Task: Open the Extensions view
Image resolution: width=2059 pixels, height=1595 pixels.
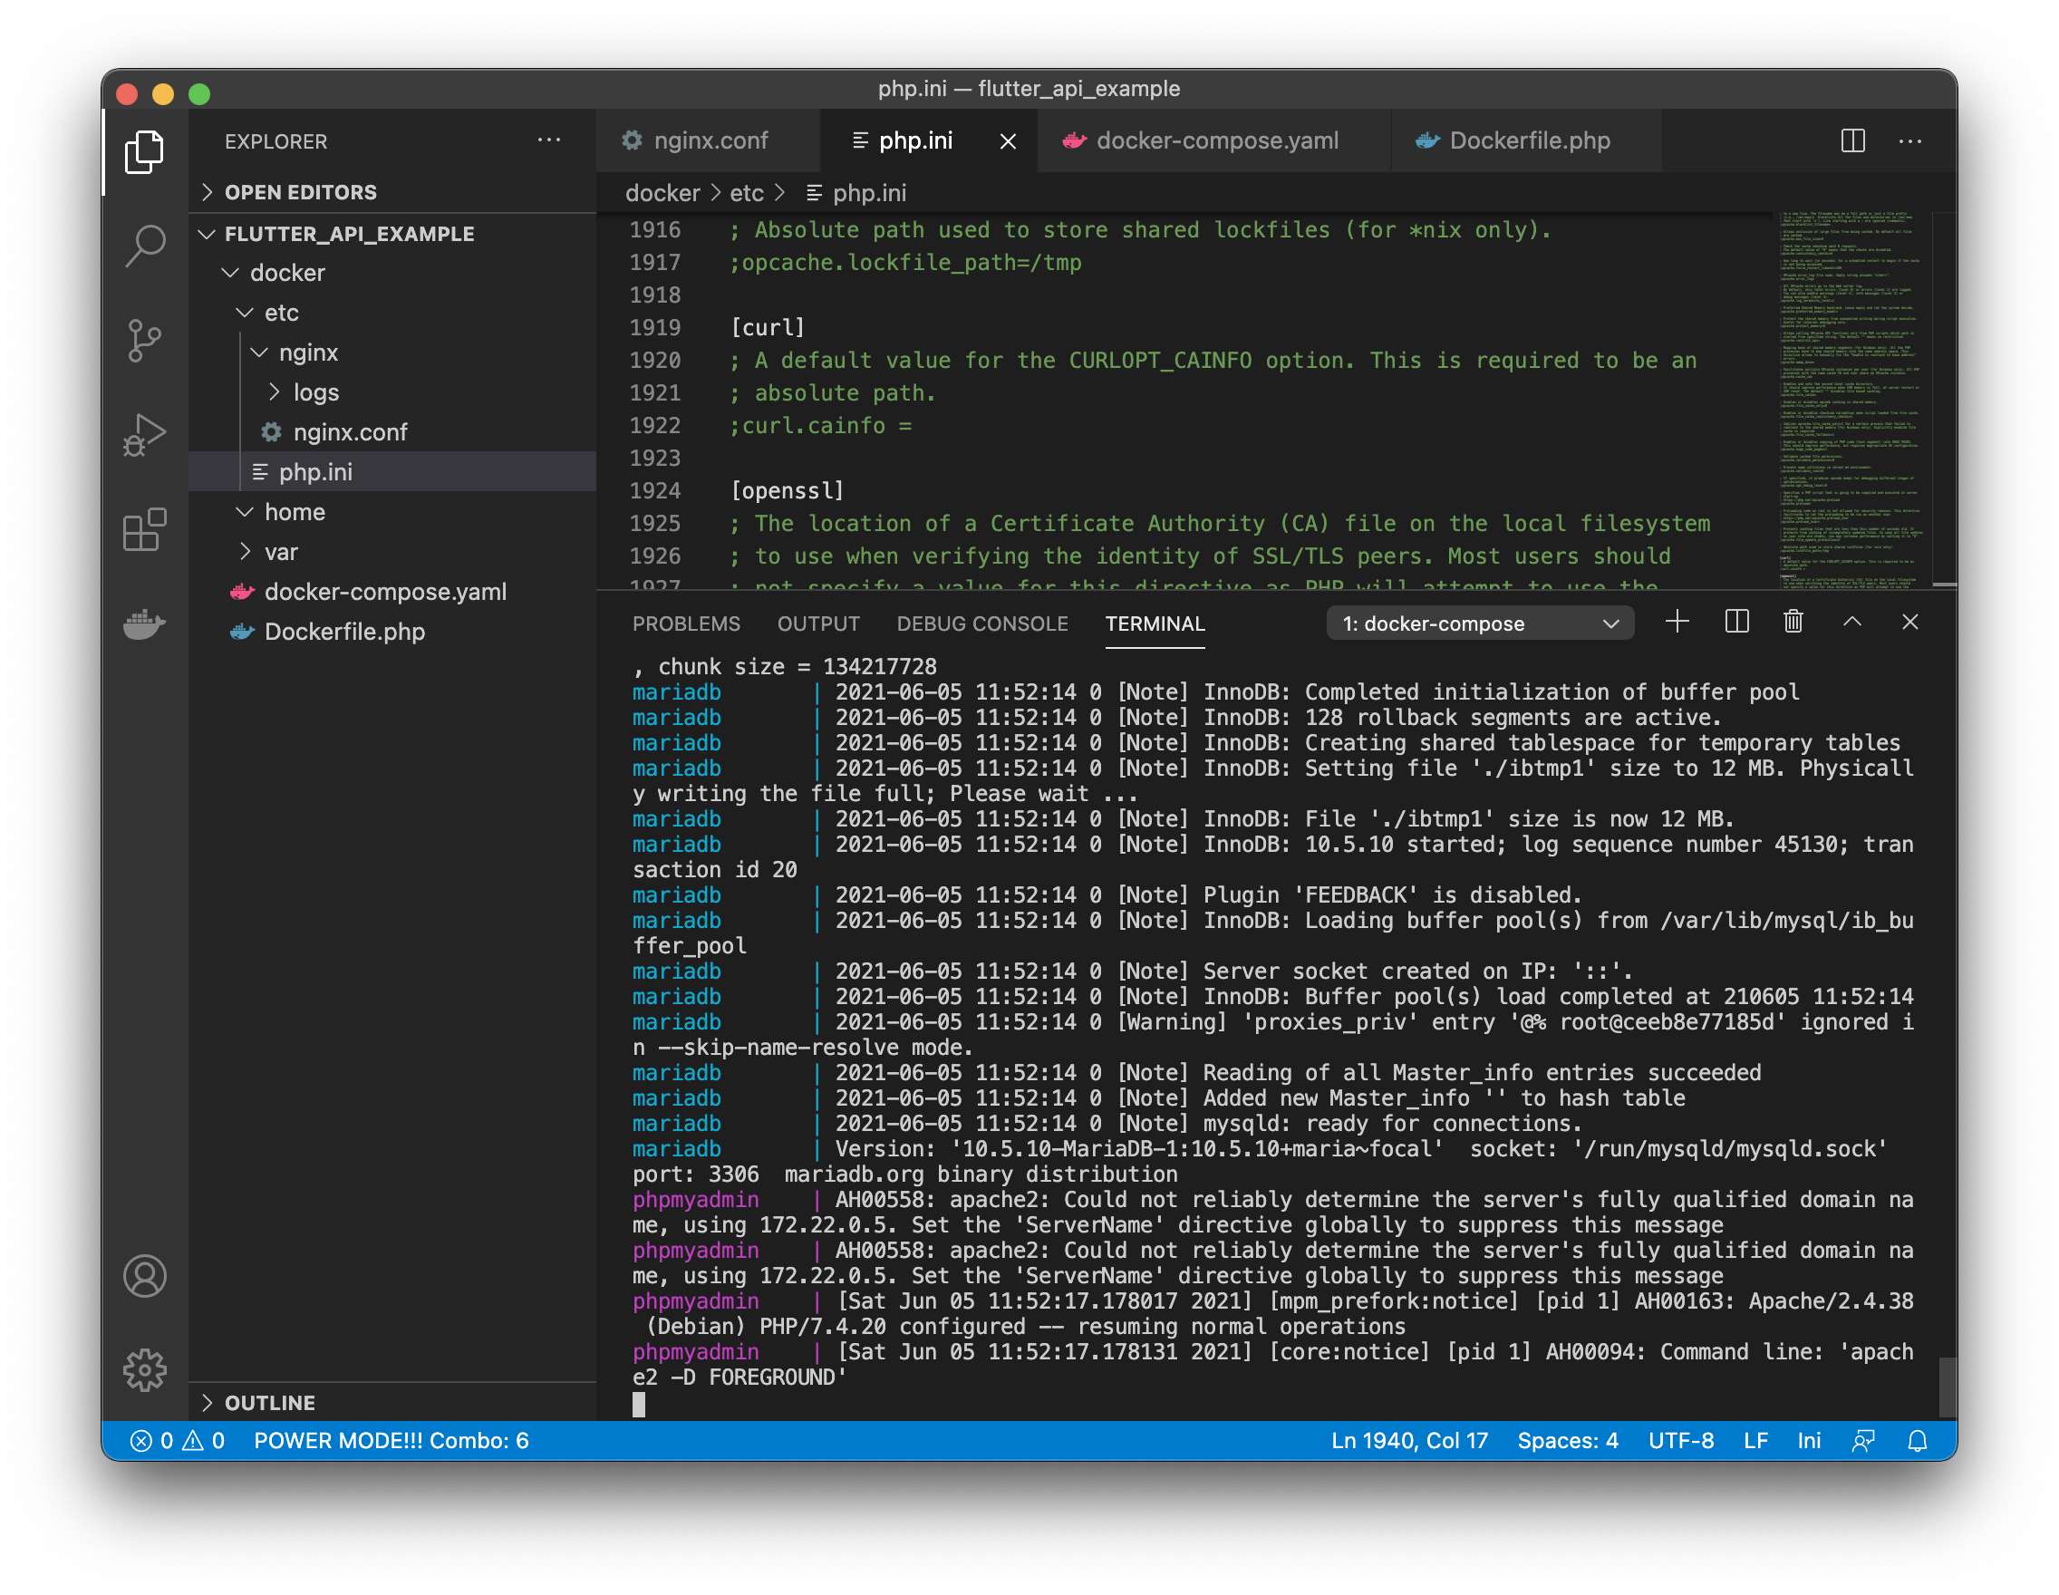Action: [x=144, y=529]
